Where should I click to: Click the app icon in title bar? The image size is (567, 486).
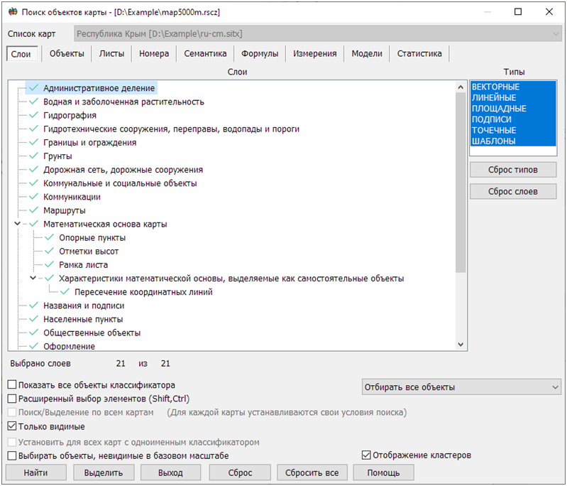pos(12,12)
